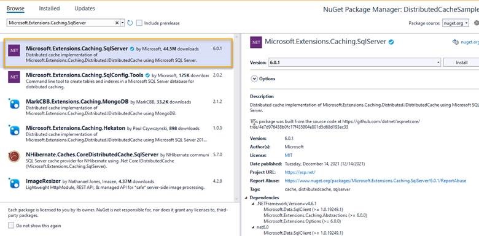Click the verified badge of SqlConfig.Tools entry
Image resolution: width=479 pixels, height=236 pixels.
click(x=147, y=75)
